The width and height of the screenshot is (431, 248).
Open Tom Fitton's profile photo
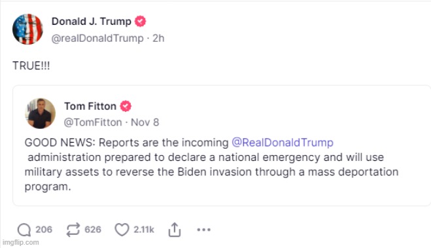click(x=40, y=113)
